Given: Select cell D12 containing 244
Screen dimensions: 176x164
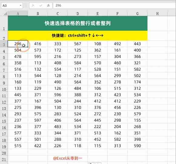Looking at the screenshot, I should point(78,101).
